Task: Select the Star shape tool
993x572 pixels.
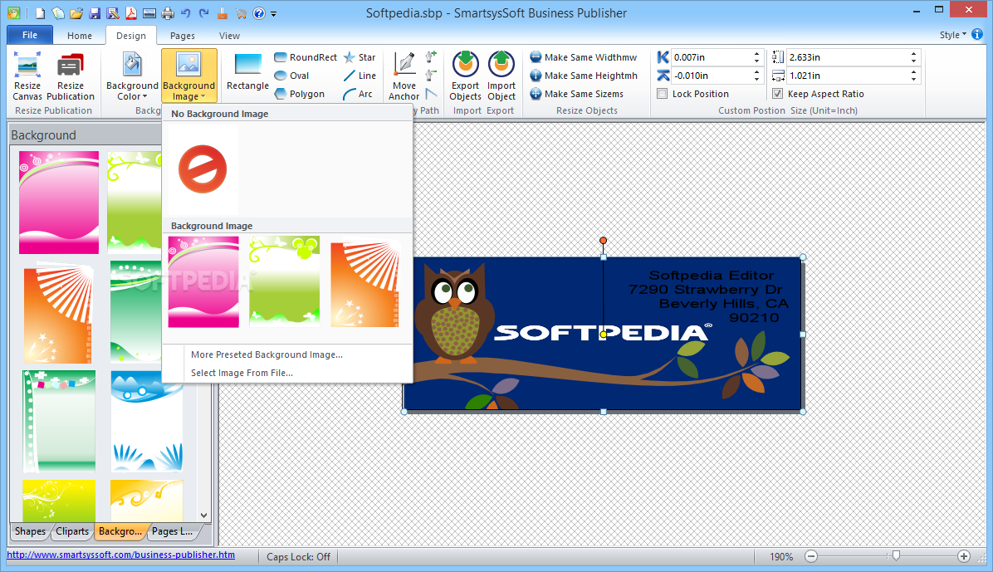Action: click(360, 57)
